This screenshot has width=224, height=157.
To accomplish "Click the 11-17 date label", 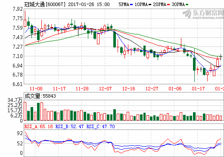I will point(59,89).
